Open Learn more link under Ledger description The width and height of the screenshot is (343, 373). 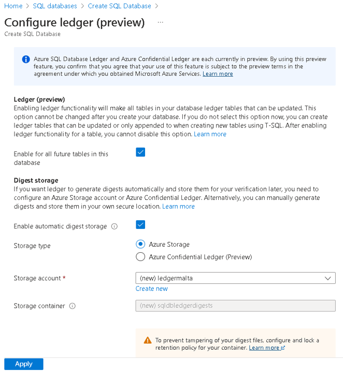(x=210, y=134)
